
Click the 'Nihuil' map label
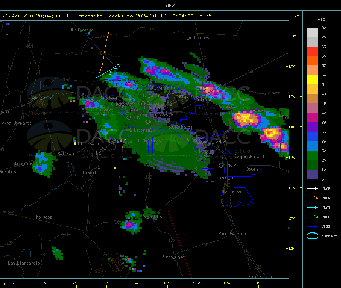click(90, 173)
